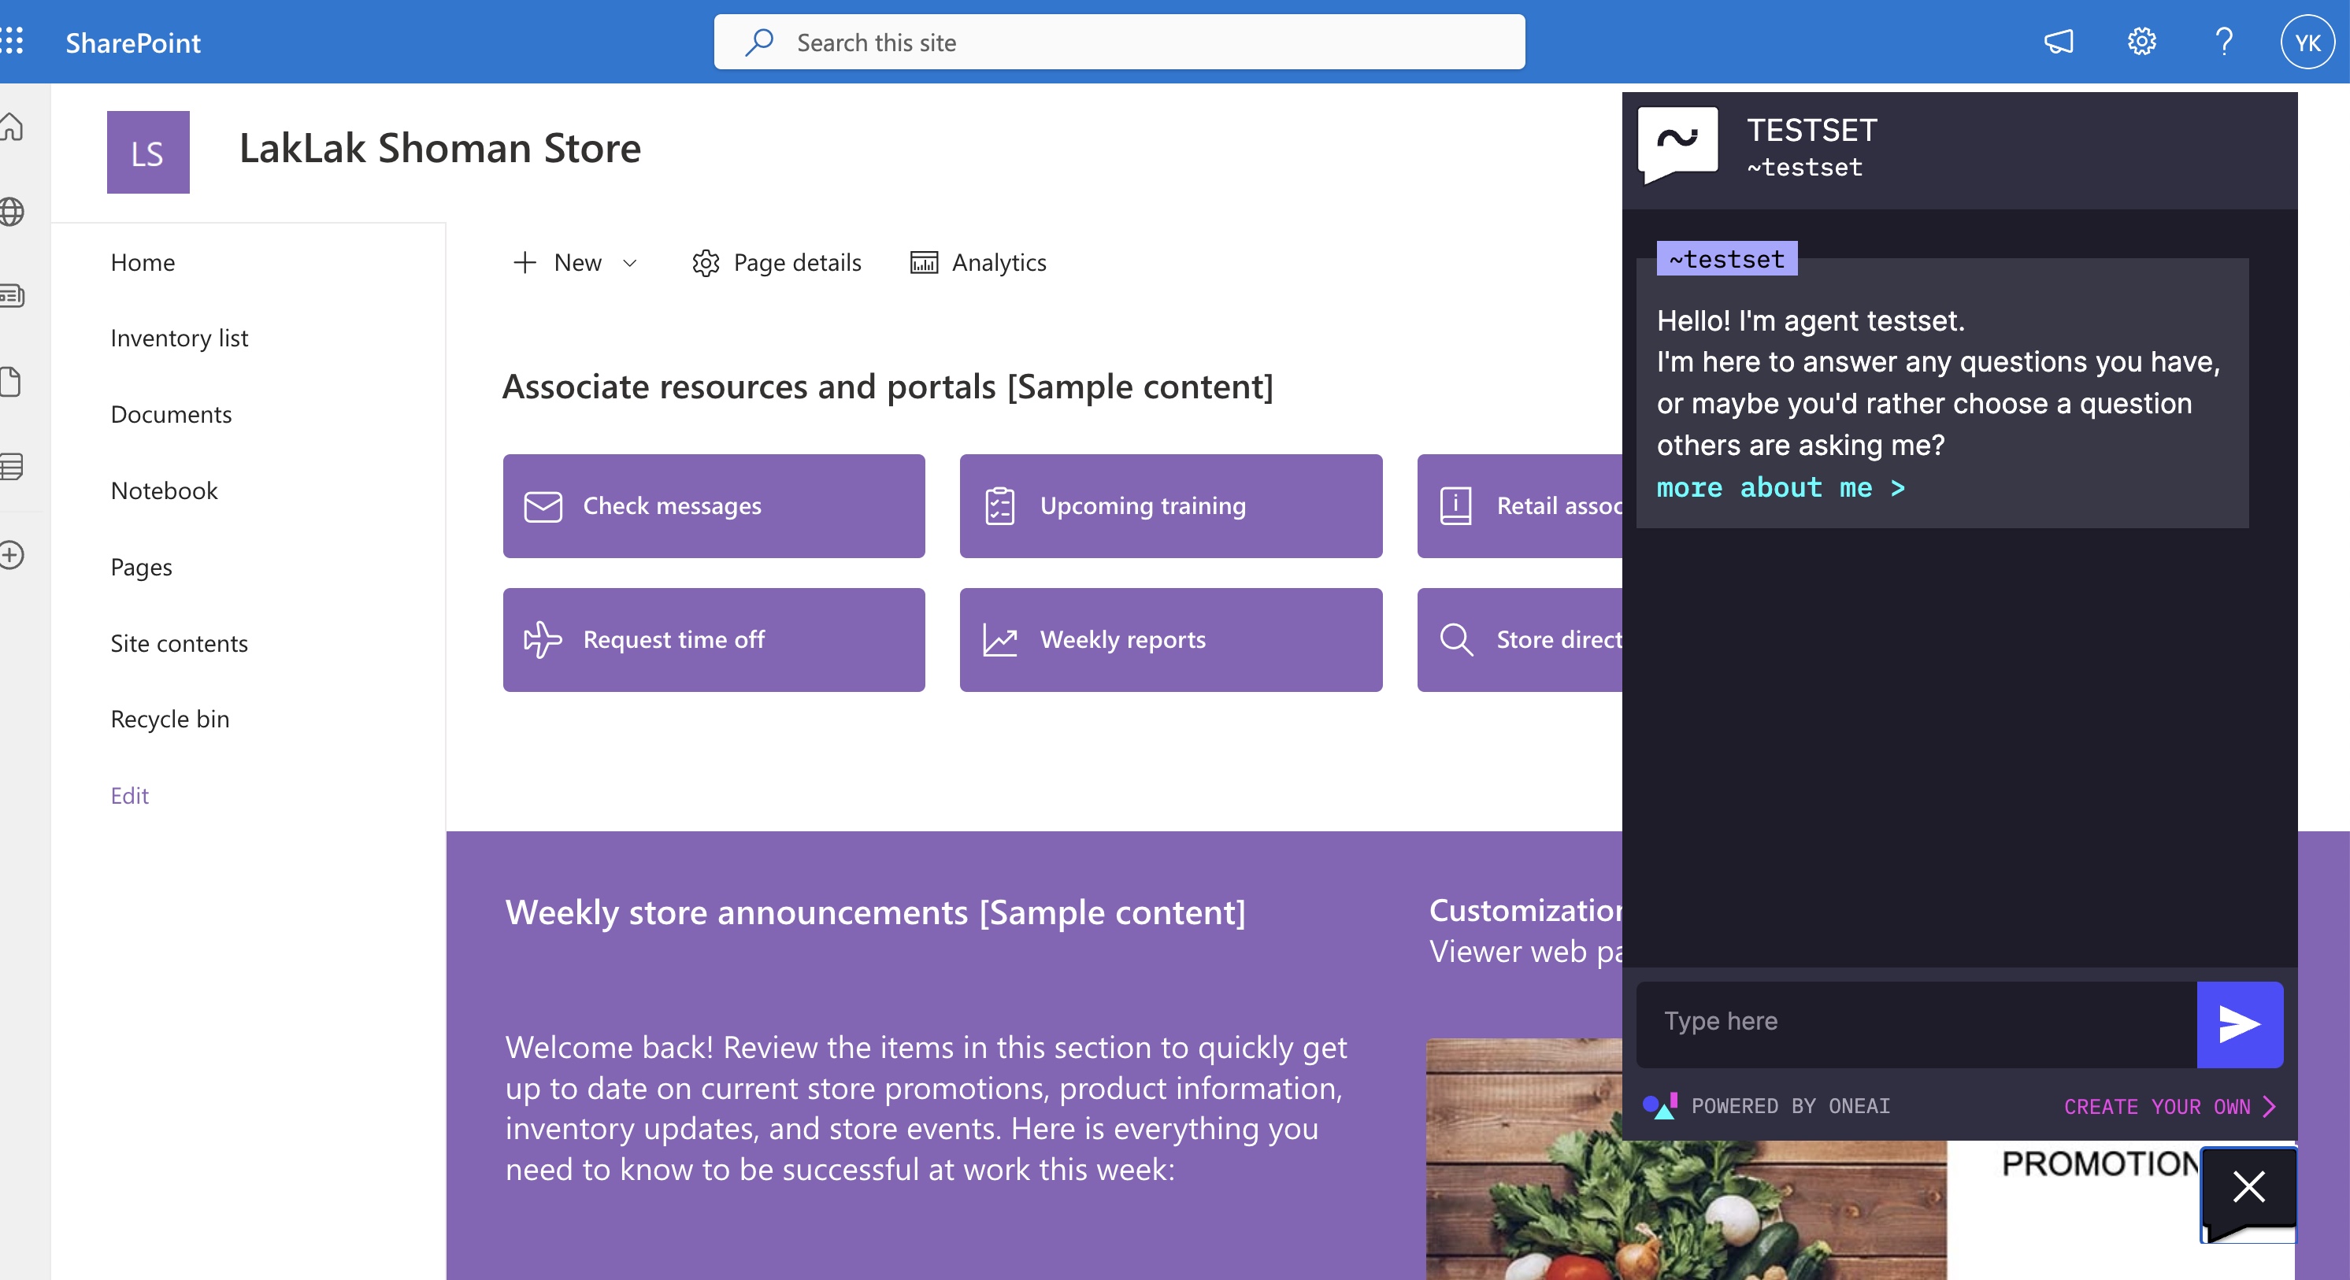The image size is (2350, 1280).
Task: Open Analytics
Action: coord(978,263)
